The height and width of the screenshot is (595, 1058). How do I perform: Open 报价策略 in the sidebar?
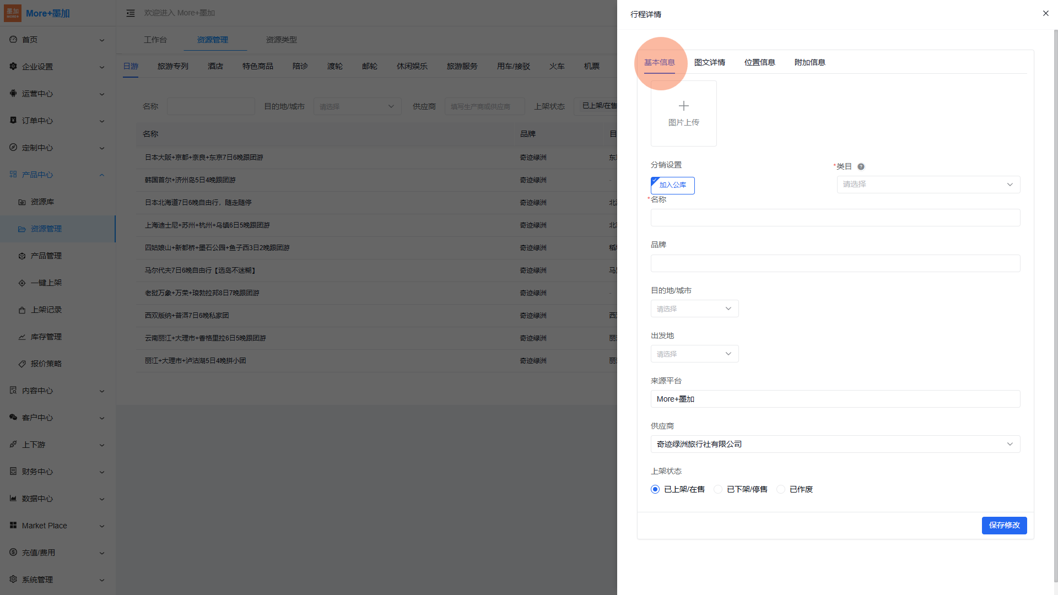46,364
